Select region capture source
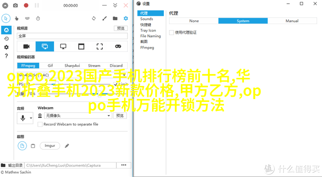The height and width of the screenshot is (177, 322). pyautogui.click(x=99, y=46)
